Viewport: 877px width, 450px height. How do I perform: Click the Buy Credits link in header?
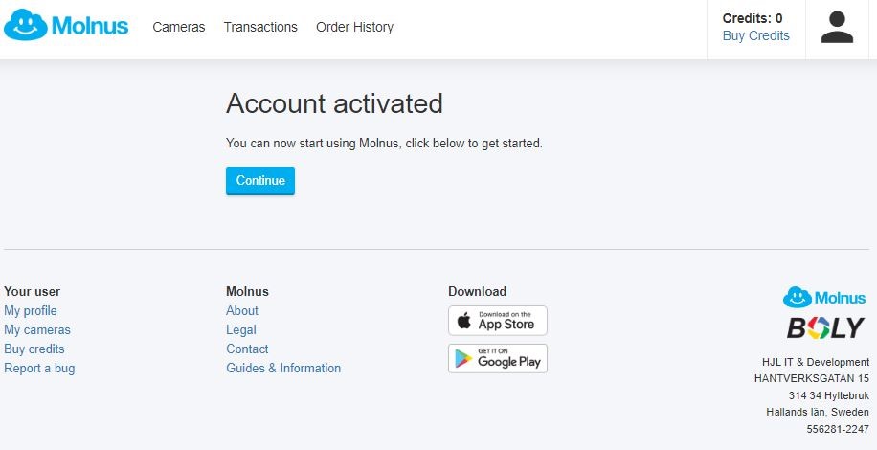755,35
